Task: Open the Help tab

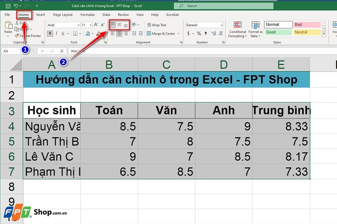Action: (155, 15)
